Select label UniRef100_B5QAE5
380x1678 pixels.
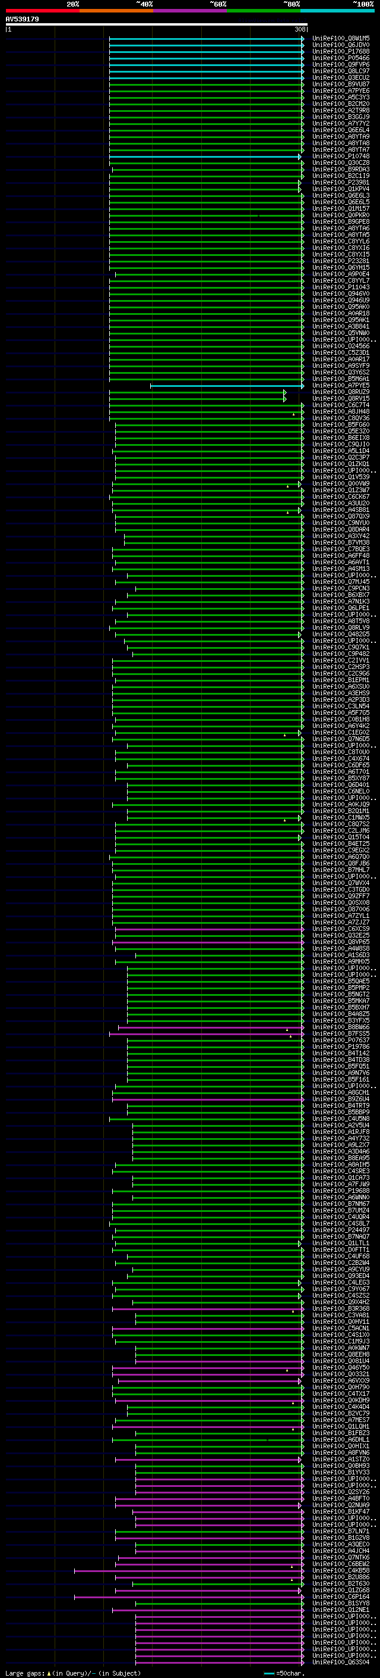click(x=341, y=982)
